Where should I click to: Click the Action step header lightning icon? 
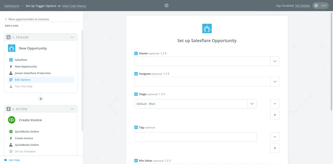[8, 109]
